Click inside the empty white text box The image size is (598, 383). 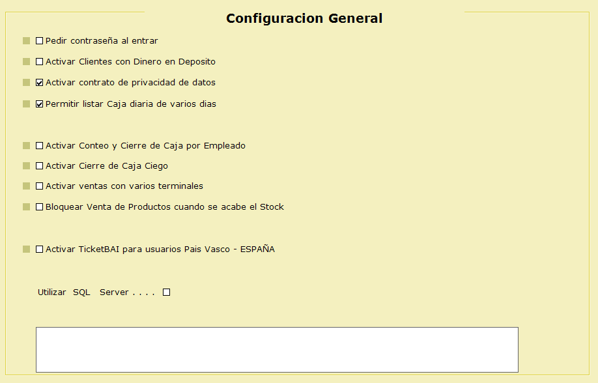277,350
